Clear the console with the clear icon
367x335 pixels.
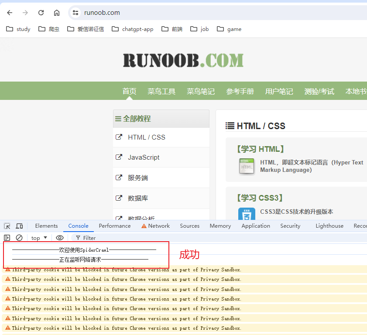point(19,238)
